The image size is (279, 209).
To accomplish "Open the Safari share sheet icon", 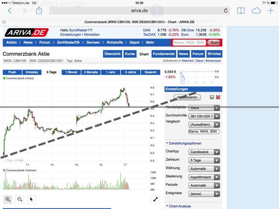I will point(39,10).
